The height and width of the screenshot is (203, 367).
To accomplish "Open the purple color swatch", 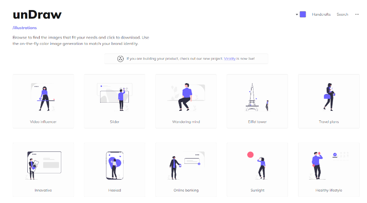I will pyautogui.click(x=303, y=14).
